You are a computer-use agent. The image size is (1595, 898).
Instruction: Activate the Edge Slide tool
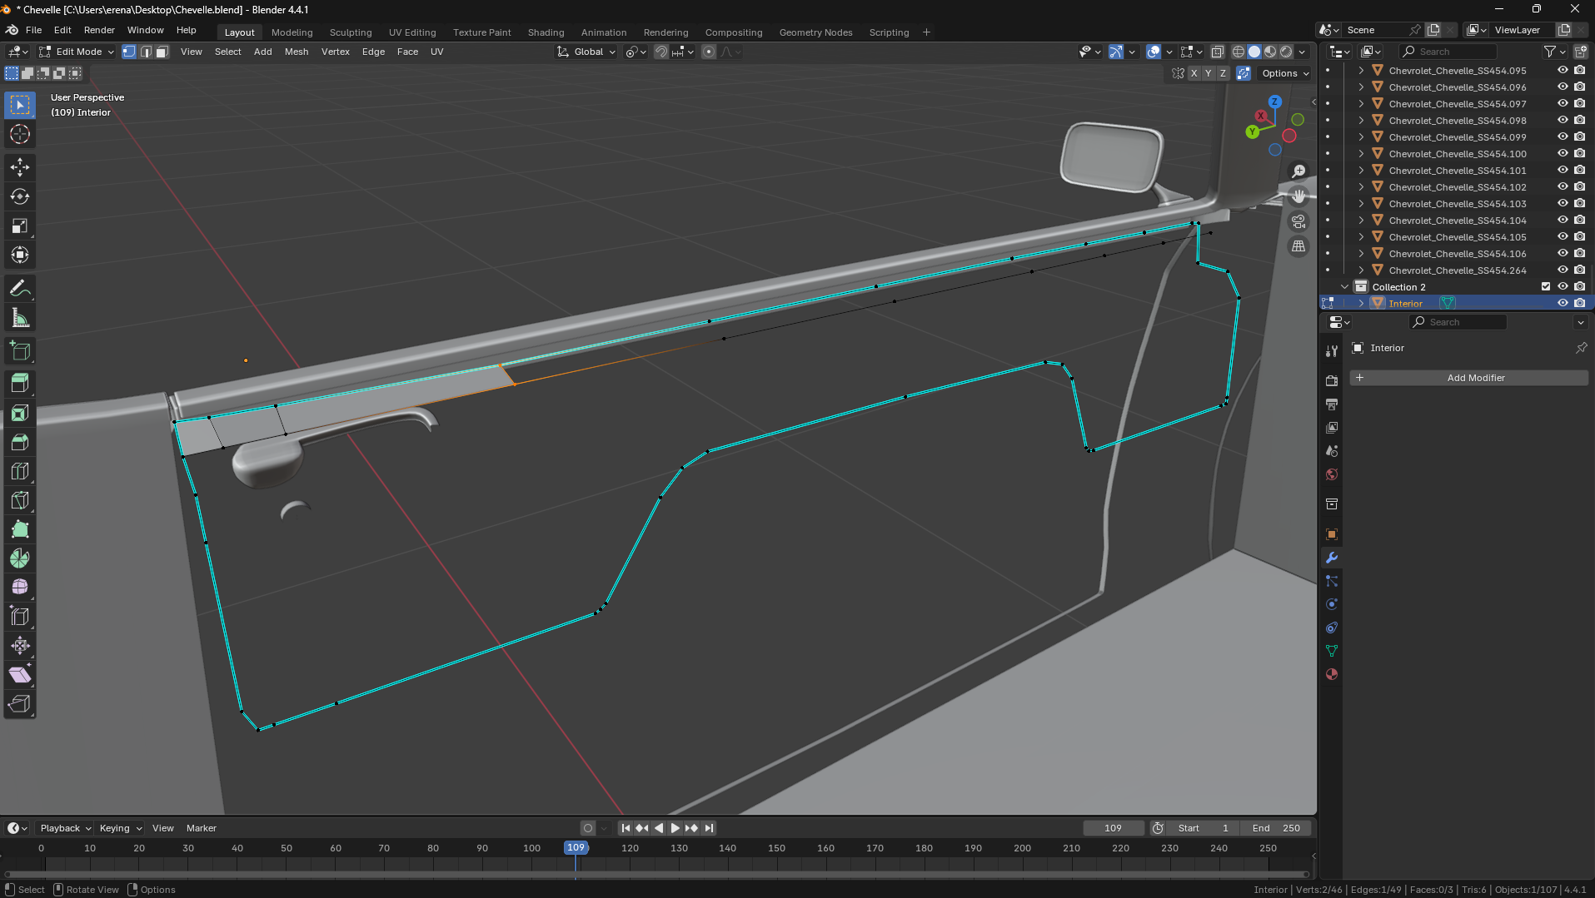20,617
